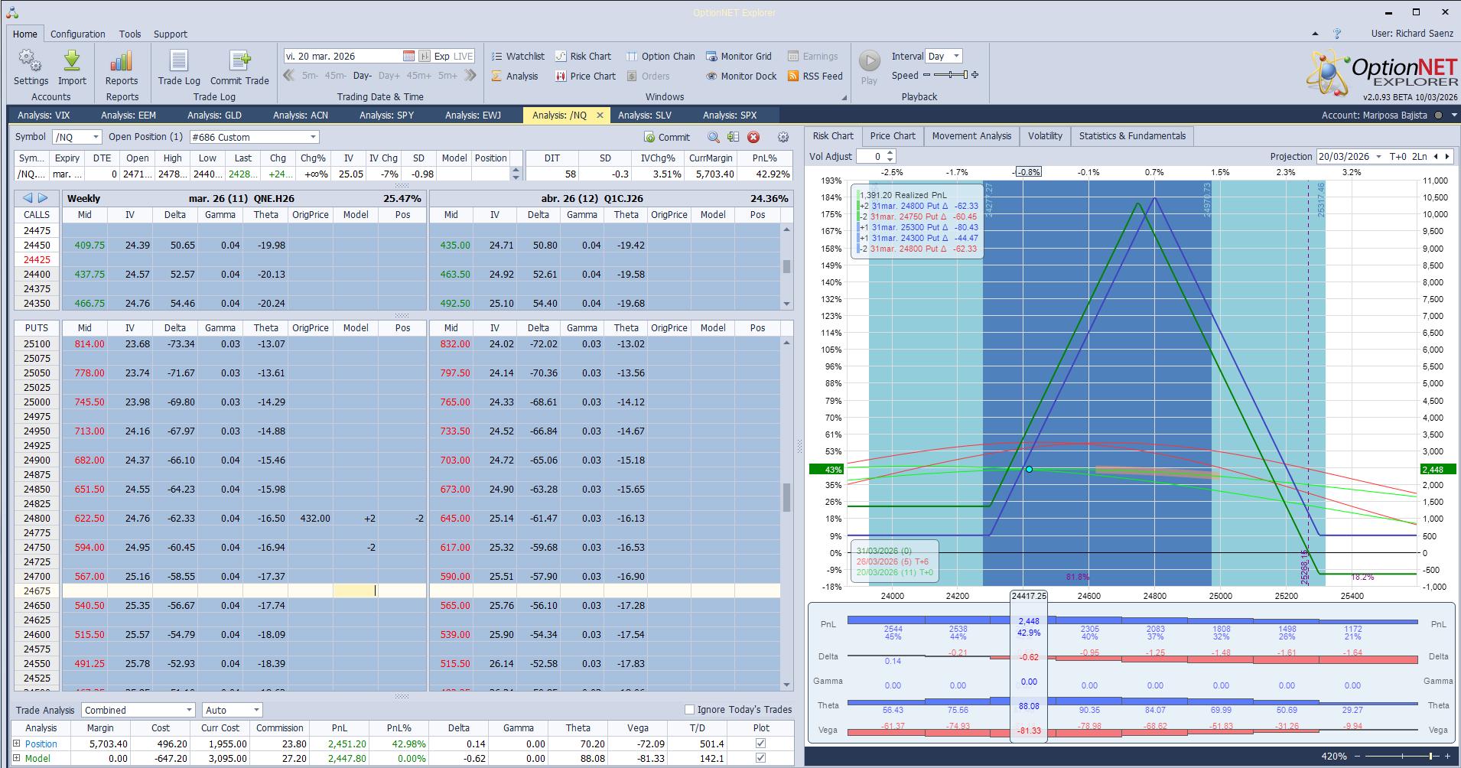Open the Support ribbon tab
1461x768 pixels.
pos(171,34)
